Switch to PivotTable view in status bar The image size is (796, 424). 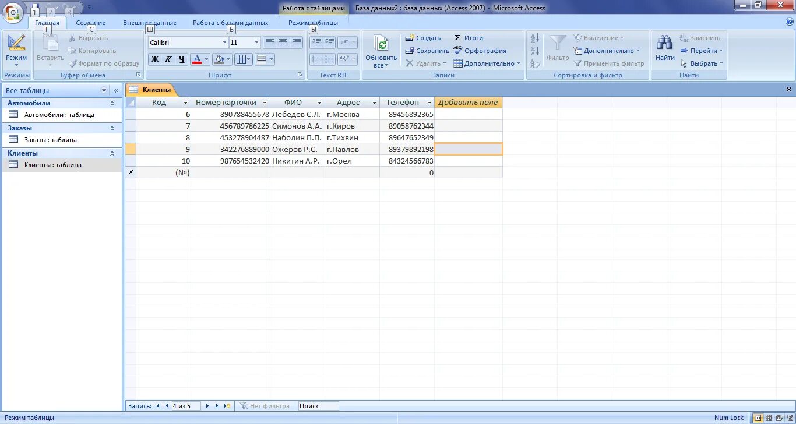pos(769,418)
